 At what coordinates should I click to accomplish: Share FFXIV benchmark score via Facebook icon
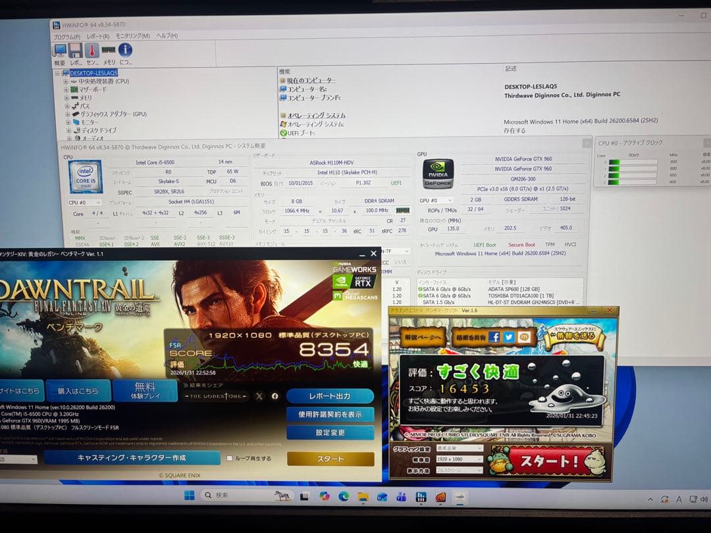click(275, 395)
